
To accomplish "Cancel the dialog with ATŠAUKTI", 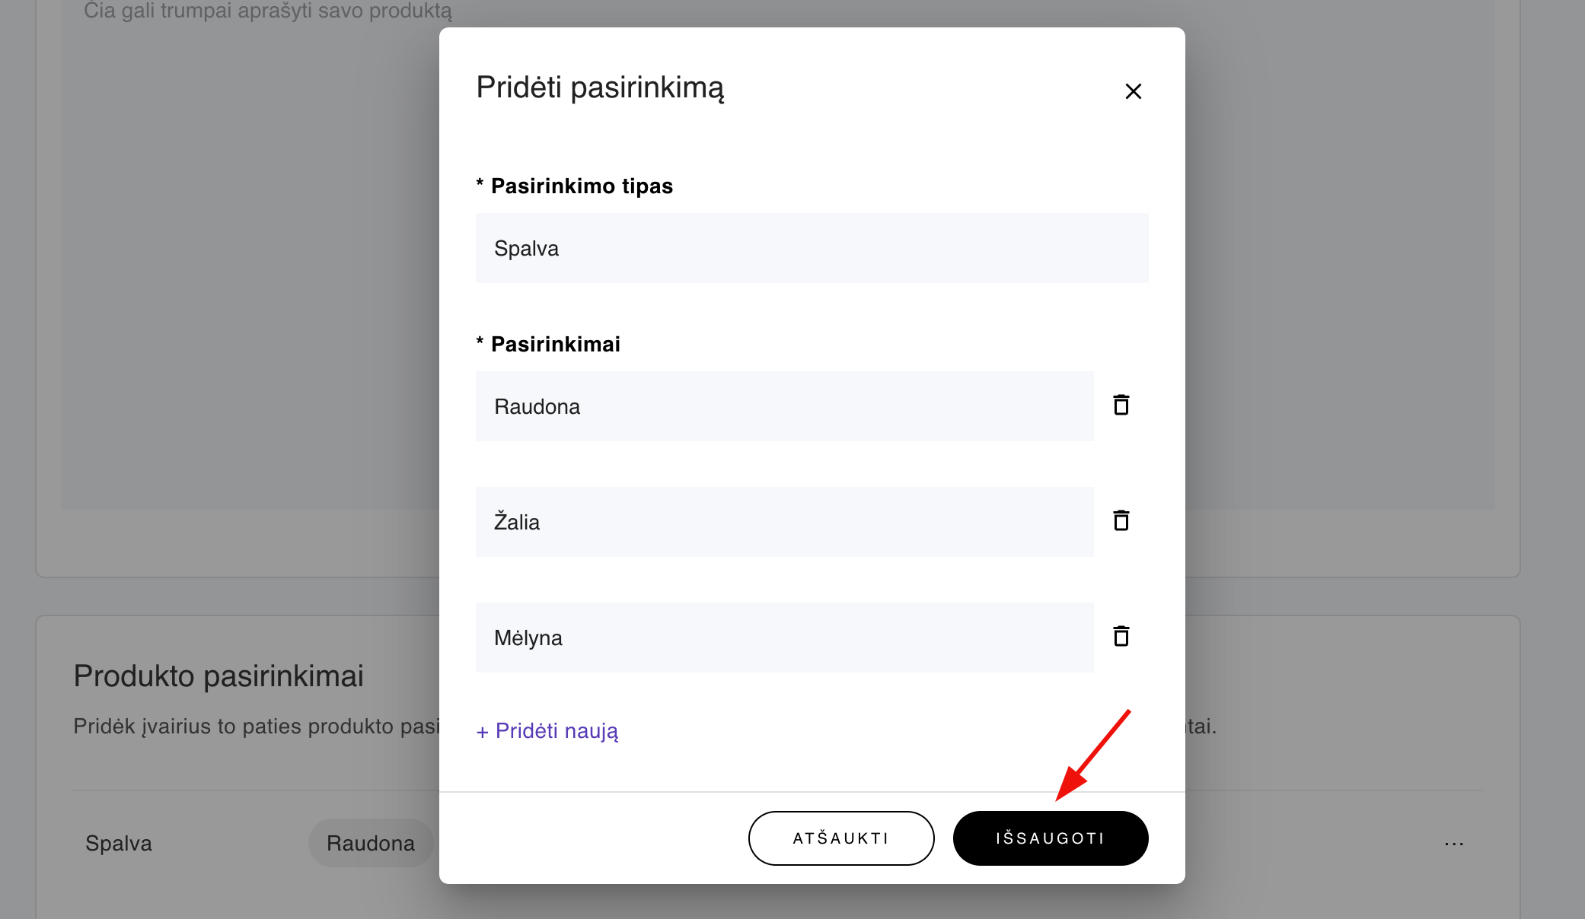I will (x=840, y=838).
